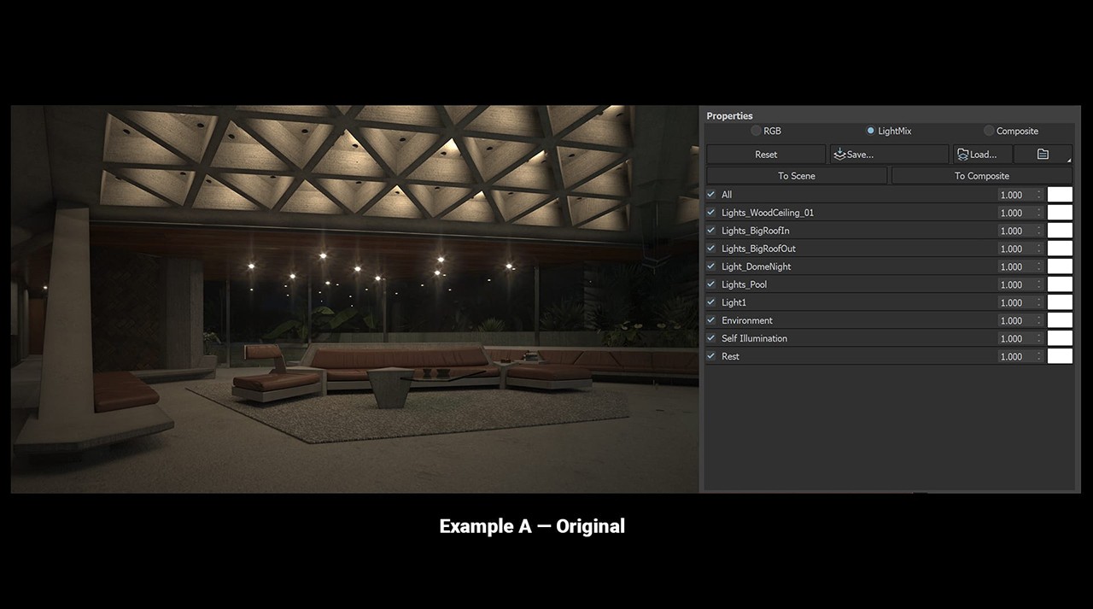This screenshot has height=609, width=1093.
Task: Click the Lights_BigRoofOut intensity value field
Action: [1014, 249]
